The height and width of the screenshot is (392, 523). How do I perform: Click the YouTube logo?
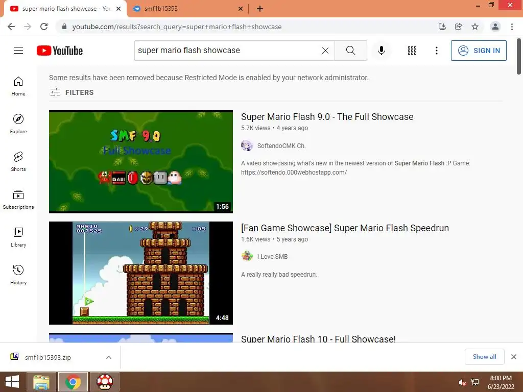[60, 51]
